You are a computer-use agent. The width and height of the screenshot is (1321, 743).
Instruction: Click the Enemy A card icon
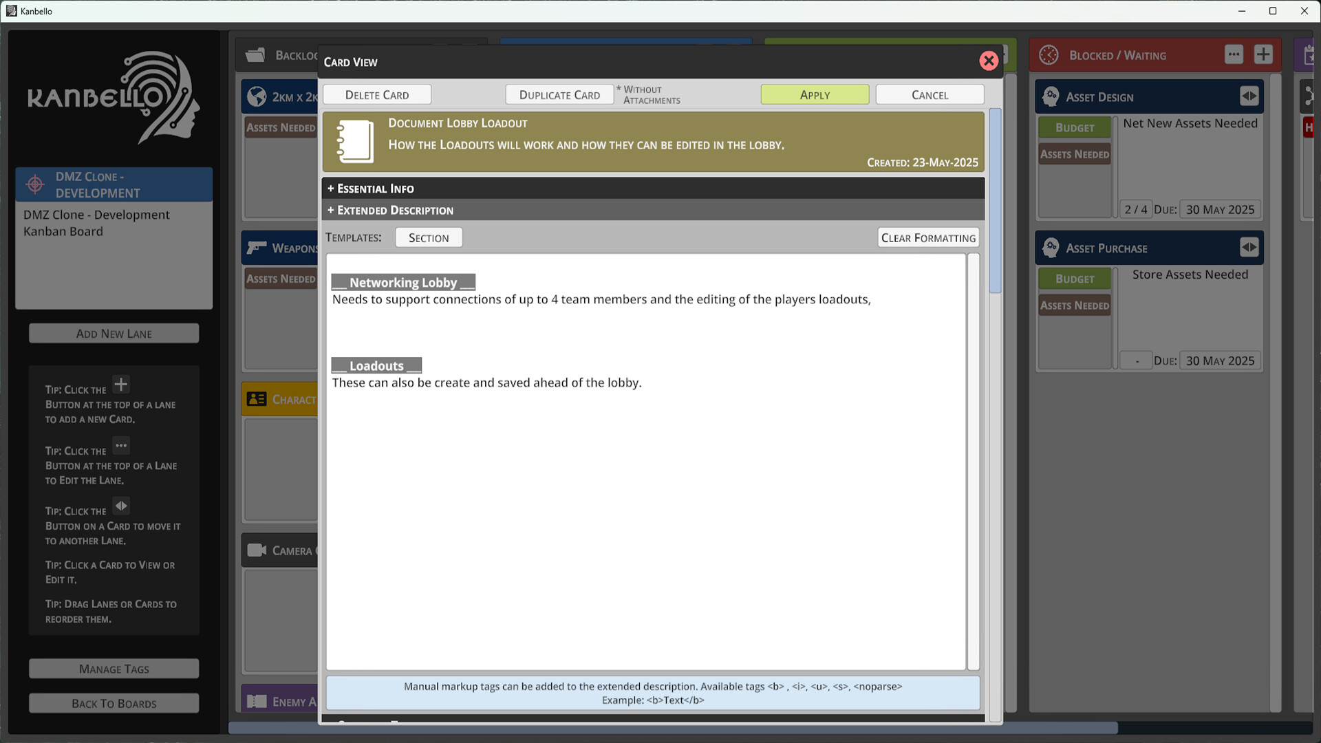(x=257, y=700)
